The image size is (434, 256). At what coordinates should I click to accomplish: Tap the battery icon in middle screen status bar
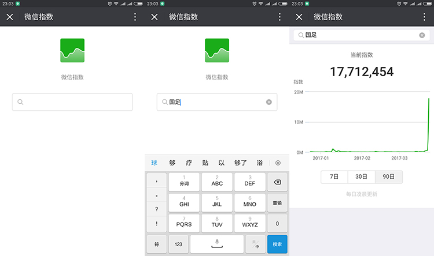pos(283,3)
